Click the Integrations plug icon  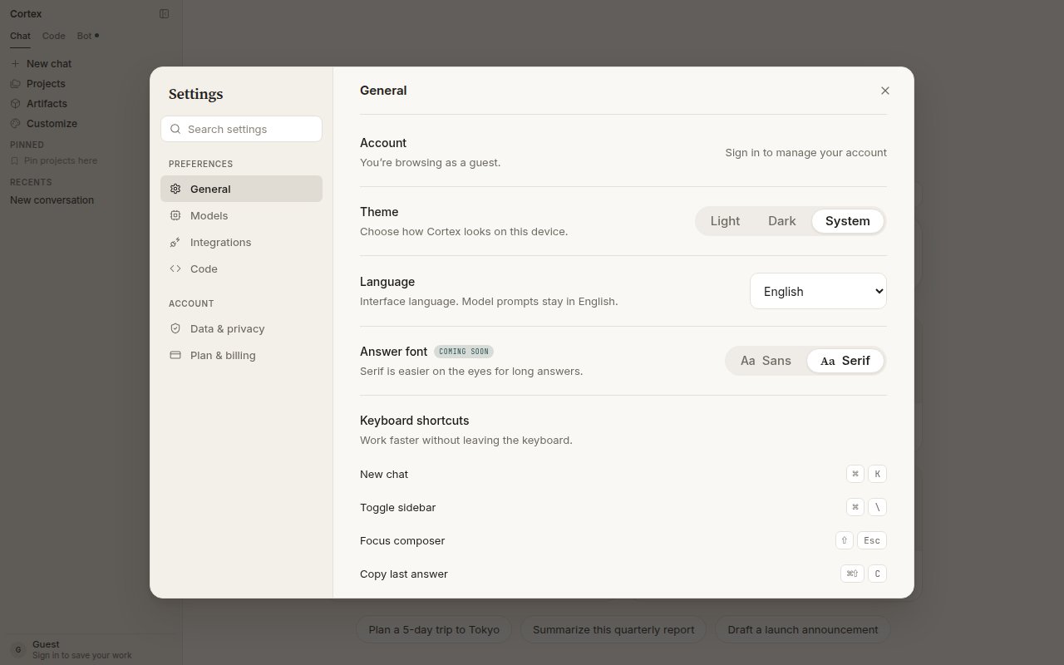coord(175,242)
